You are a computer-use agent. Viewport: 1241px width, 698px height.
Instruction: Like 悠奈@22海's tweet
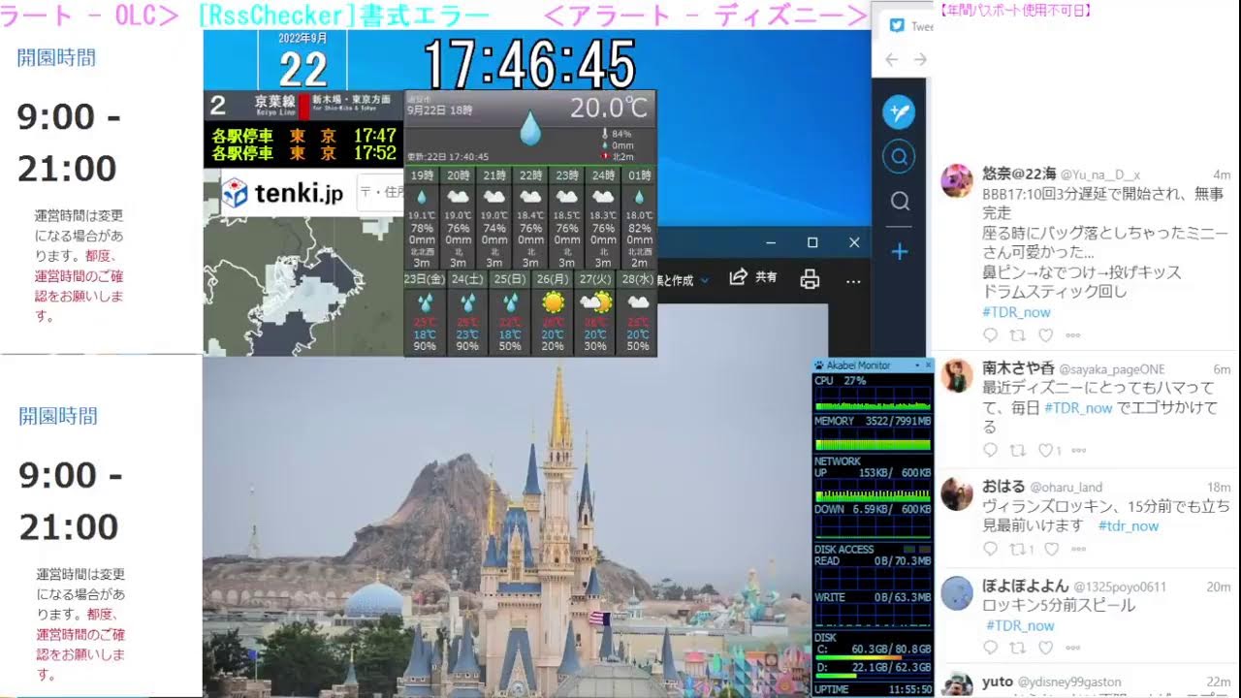(1045, 335)
